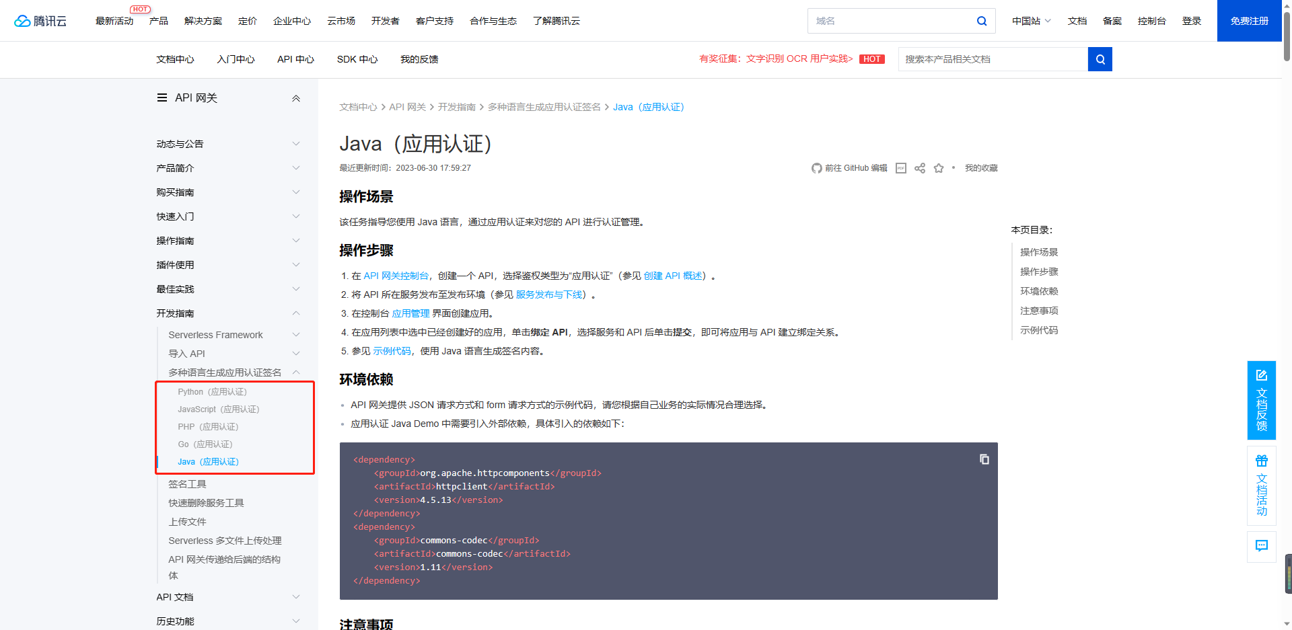Open 解决方案 menu

pyautogui.click(x=203, y=21)
